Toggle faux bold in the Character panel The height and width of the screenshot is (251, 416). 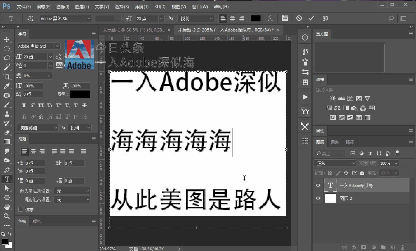point(24,105)
